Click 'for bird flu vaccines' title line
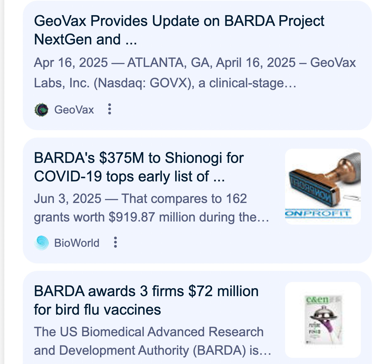Viewport: 391px width, 364px height. (x=97, y=310)
